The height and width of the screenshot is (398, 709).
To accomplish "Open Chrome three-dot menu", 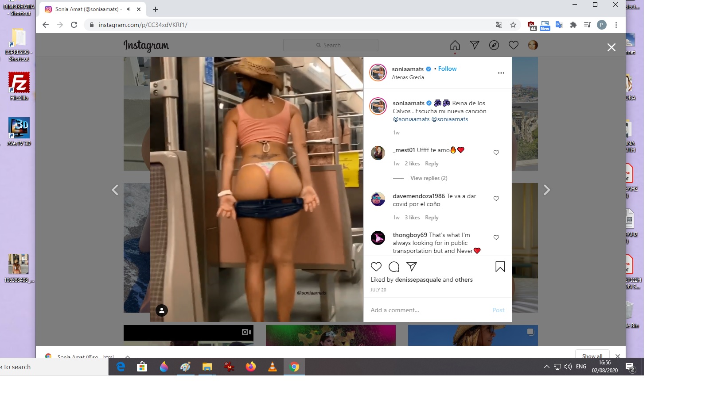I will tap(616, 25).
